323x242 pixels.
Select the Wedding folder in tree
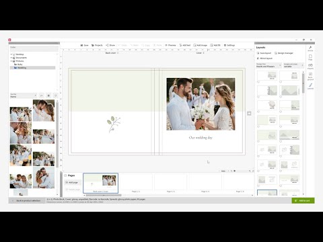tap(32, 68)
